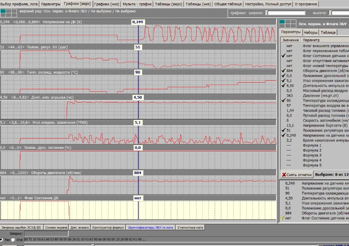Image resolution: width=349 pixels, height=246 pixels.
Task: Click the chart layout grid icon above the graphs
Action: (x=8, y=13)
